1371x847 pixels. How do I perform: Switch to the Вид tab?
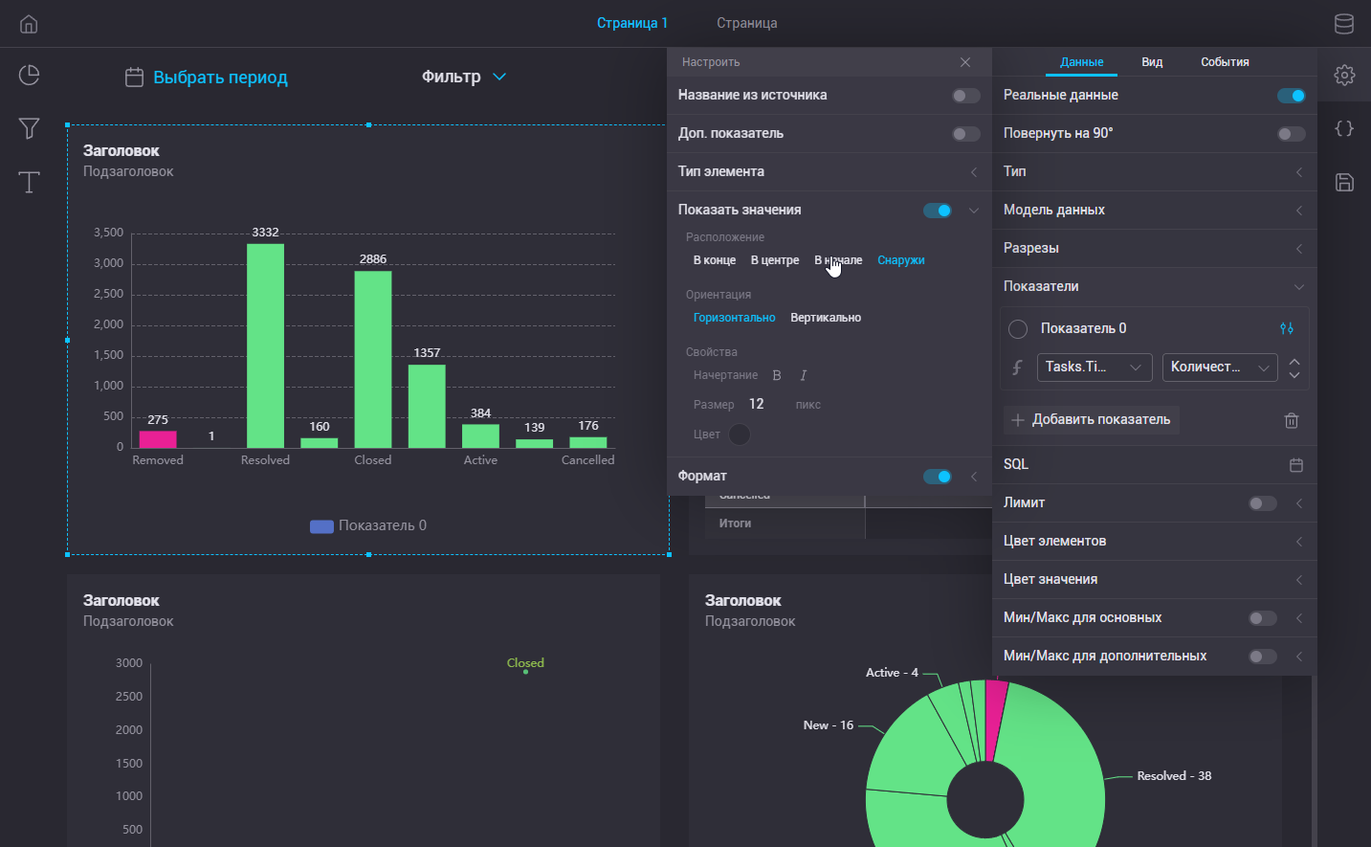pyautogui.click(x=1152, y=62)
